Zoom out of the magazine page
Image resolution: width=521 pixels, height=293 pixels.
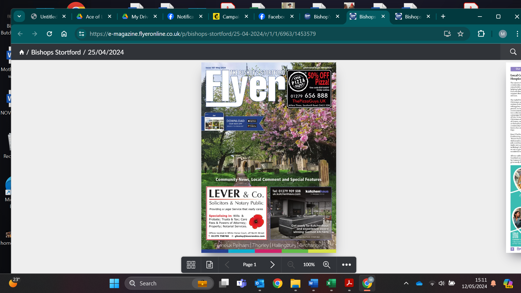[x=291, y=265]
